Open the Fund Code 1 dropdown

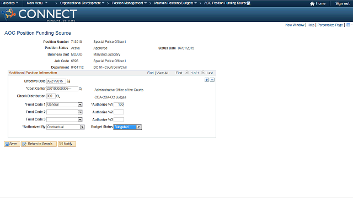[80, 105]
